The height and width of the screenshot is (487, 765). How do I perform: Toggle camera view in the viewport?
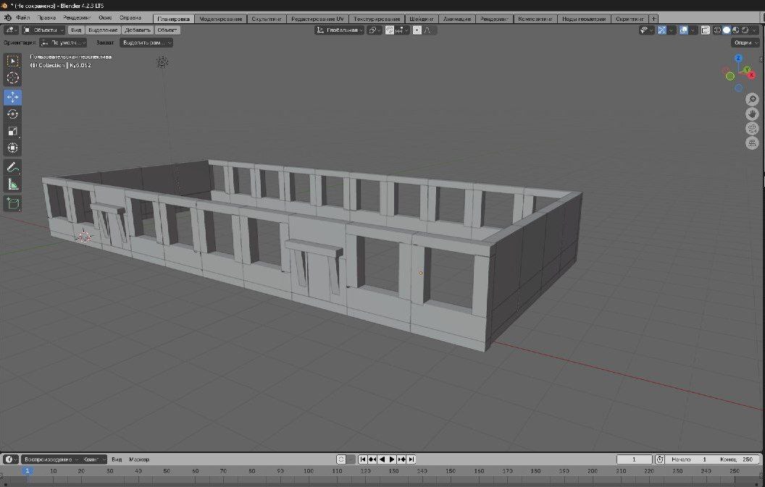(x=752, y=128)
